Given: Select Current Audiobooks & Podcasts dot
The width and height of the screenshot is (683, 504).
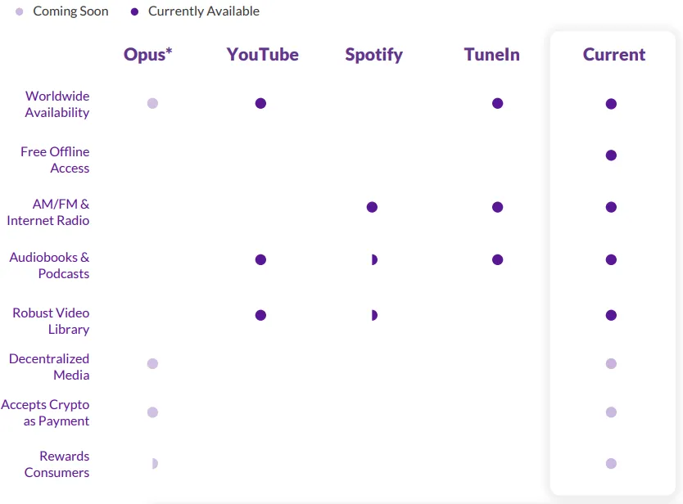Looking at the screenshot, I should click(611, 259).
